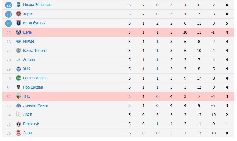Open the Петрокуб team link

coord(31,124)
